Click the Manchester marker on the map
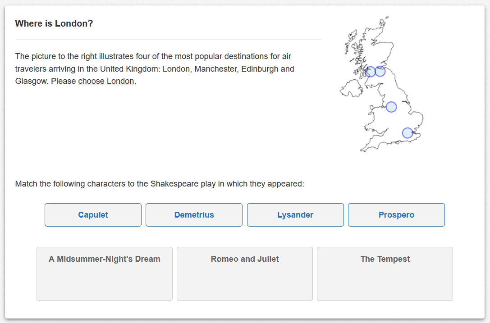The image size is (490, 323). (391, 107)
